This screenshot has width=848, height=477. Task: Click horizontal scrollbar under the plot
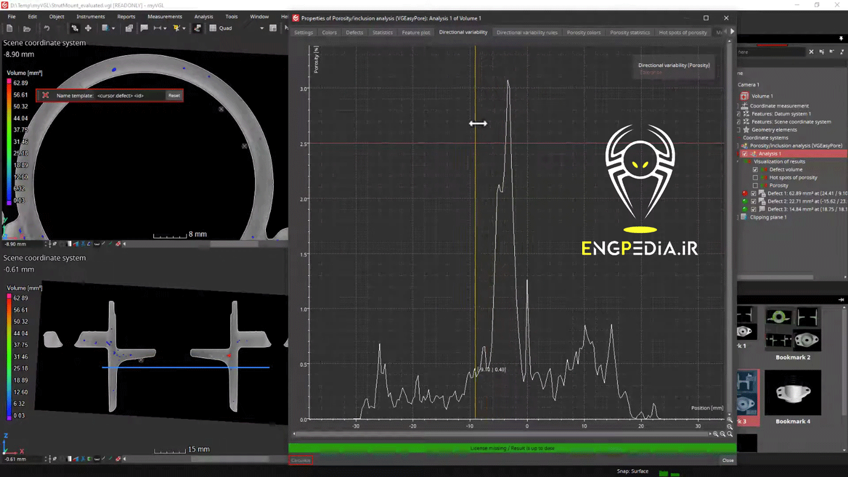pos(502,434)
